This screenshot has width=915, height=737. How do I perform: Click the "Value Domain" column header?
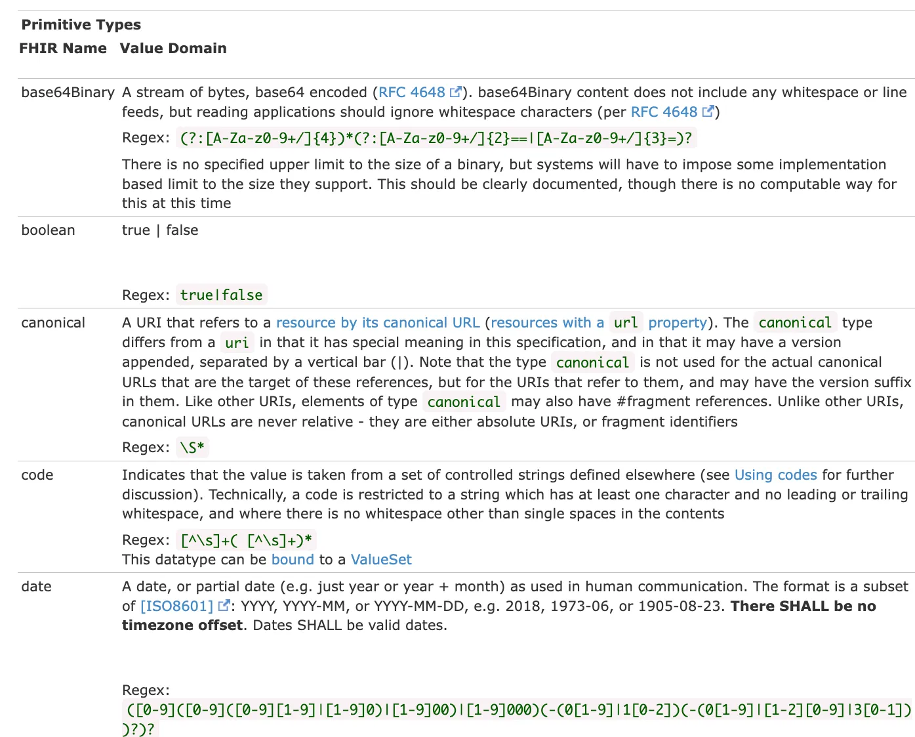coord(173,49)
